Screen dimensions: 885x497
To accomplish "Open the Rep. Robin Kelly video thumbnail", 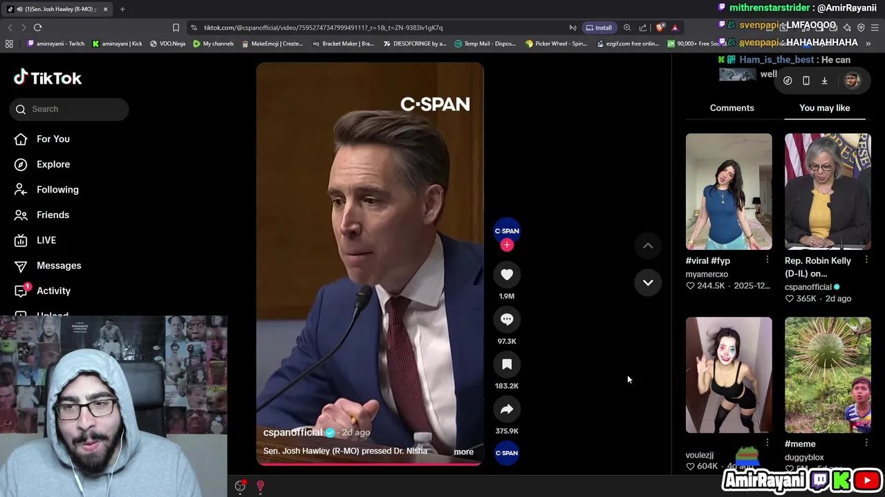I will [828, 191].
